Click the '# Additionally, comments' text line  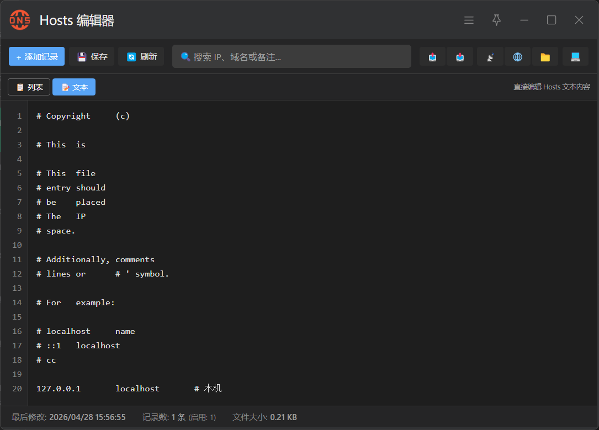[x=96, y=259]
